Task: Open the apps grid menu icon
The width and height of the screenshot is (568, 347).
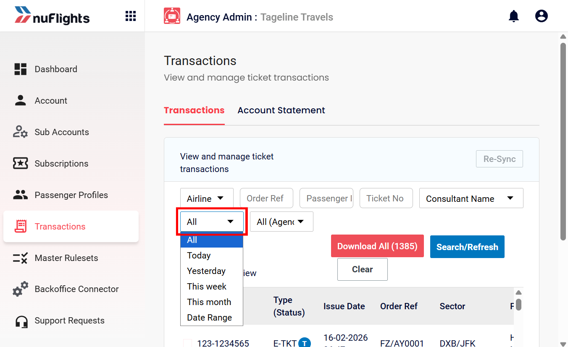Action: point(131,16)
